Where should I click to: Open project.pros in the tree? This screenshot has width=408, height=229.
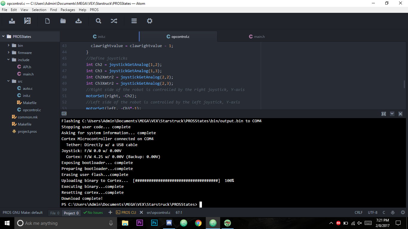point(27,131)
